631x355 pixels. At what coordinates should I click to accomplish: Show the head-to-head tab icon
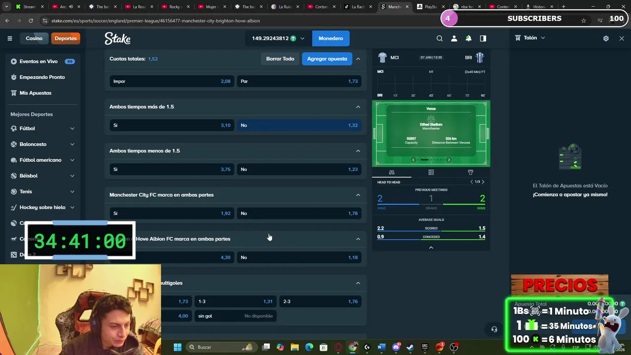point(391,172)
